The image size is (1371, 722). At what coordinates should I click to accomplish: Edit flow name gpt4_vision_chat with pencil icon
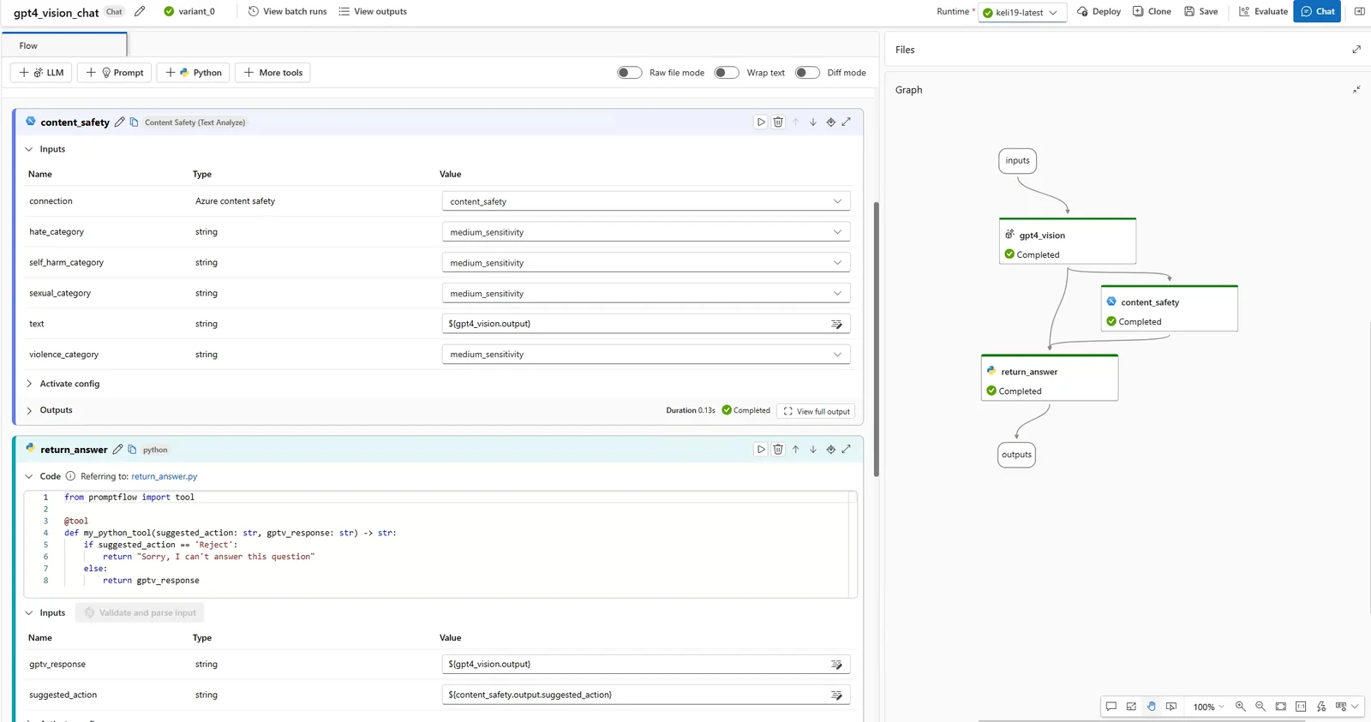tap(140, 12)
